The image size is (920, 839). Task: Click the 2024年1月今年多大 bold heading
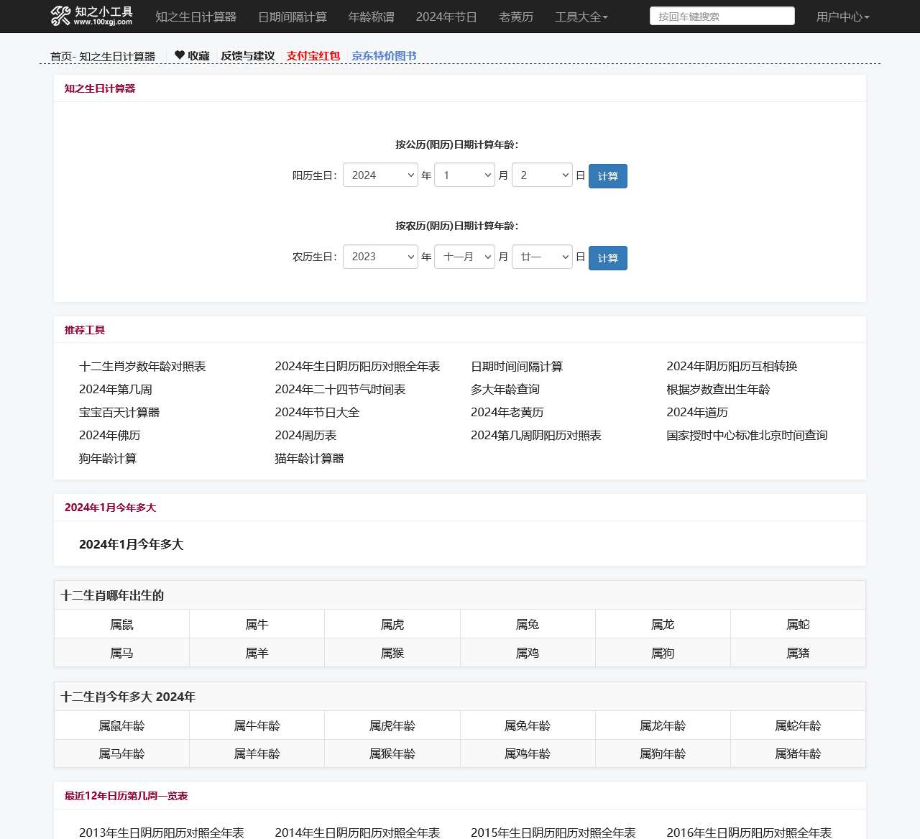pyautogui.click(x=132, y=544)
